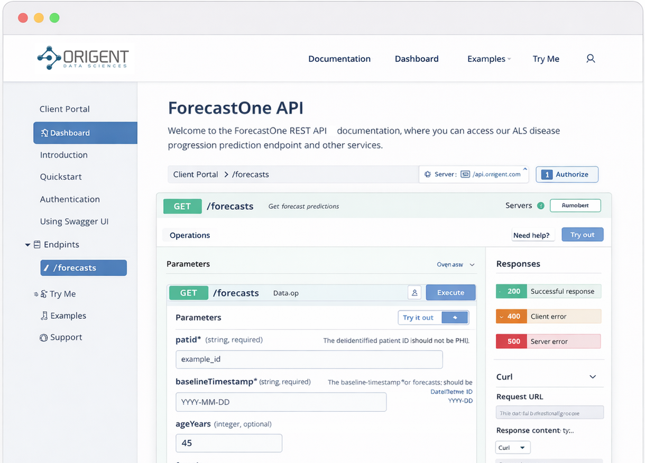Click the Examples icon in the sidebar

click(44, 315)
